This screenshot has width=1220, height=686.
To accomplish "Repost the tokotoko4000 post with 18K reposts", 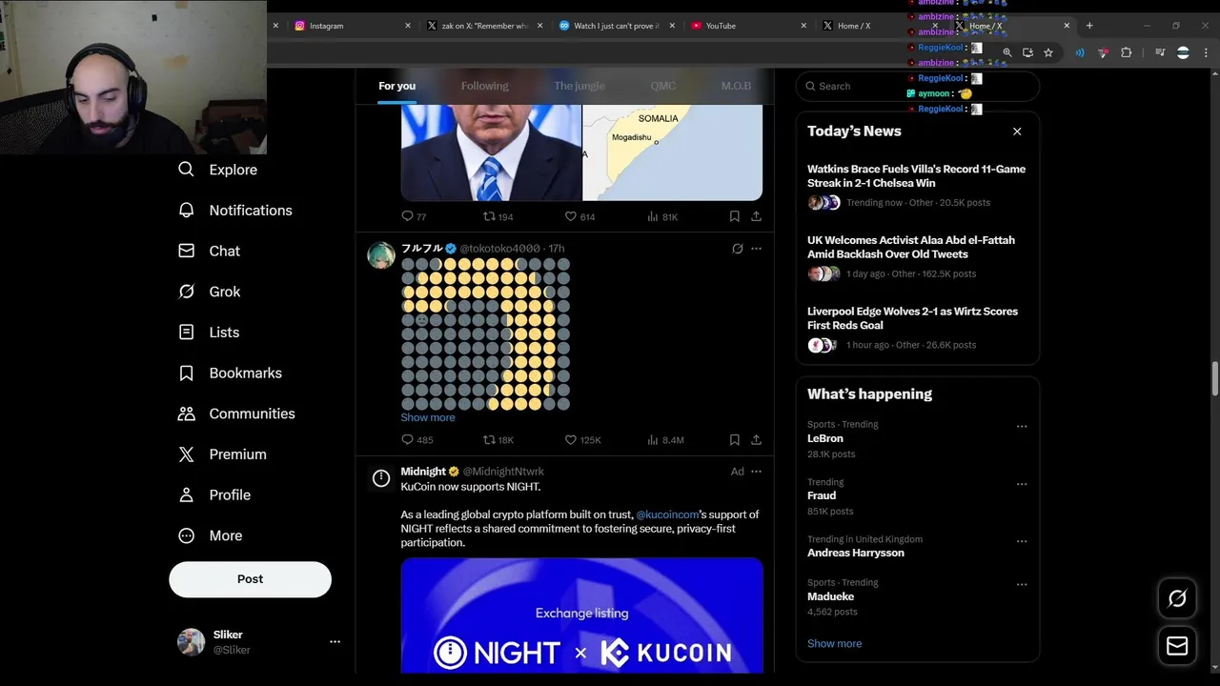I will click(498, 440).
